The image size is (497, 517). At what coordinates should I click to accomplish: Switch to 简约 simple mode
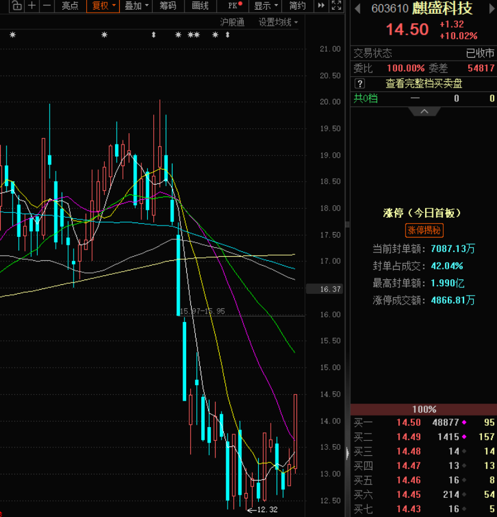pos(297,5)
